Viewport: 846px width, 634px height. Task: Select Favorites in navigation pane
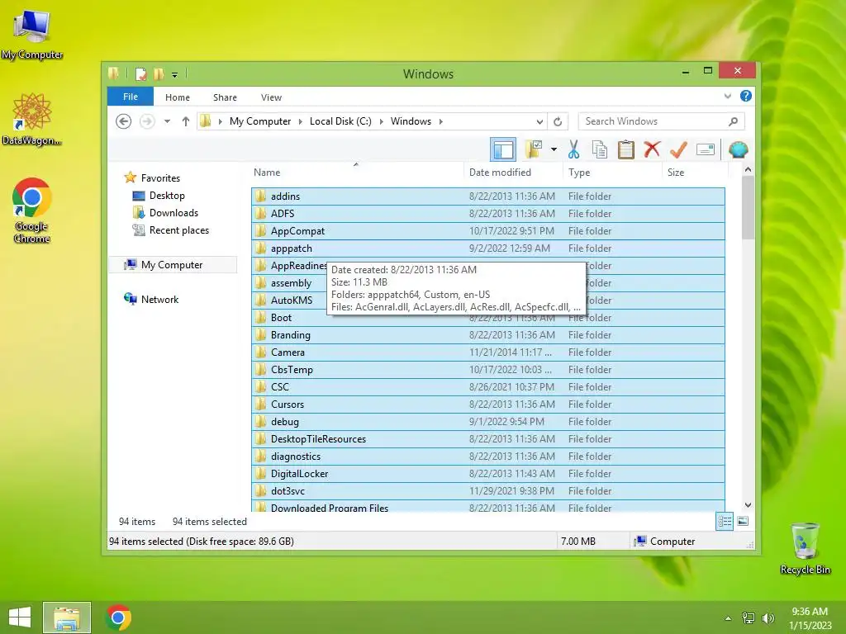(x=160, y=178)
